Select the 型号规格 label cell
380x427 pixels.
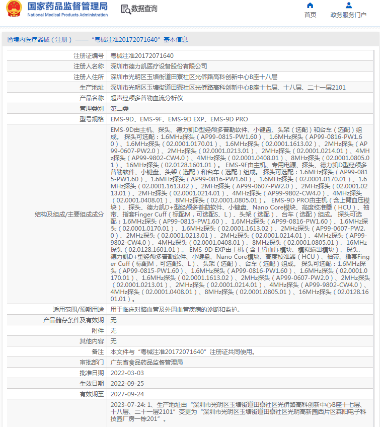pos(57,119)
